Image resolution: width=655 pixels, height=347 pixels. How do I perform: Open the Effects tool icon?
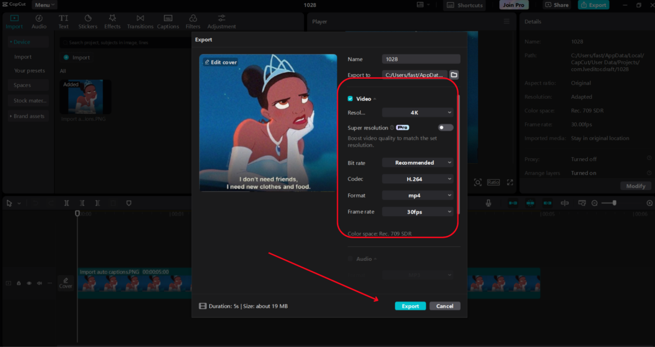[112, 19]
